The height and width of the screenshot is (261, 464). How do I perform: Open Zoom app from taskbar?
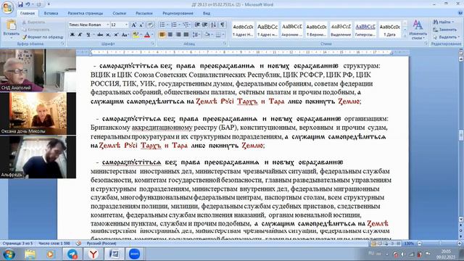point(134,254)
